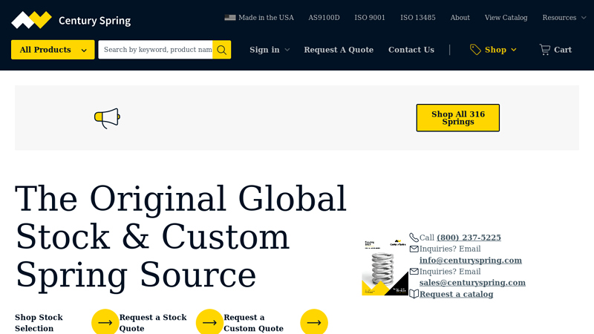The image size is (594, 334).
Task: Call the (800) 237-5225 number link
Action: pos(469,238)
